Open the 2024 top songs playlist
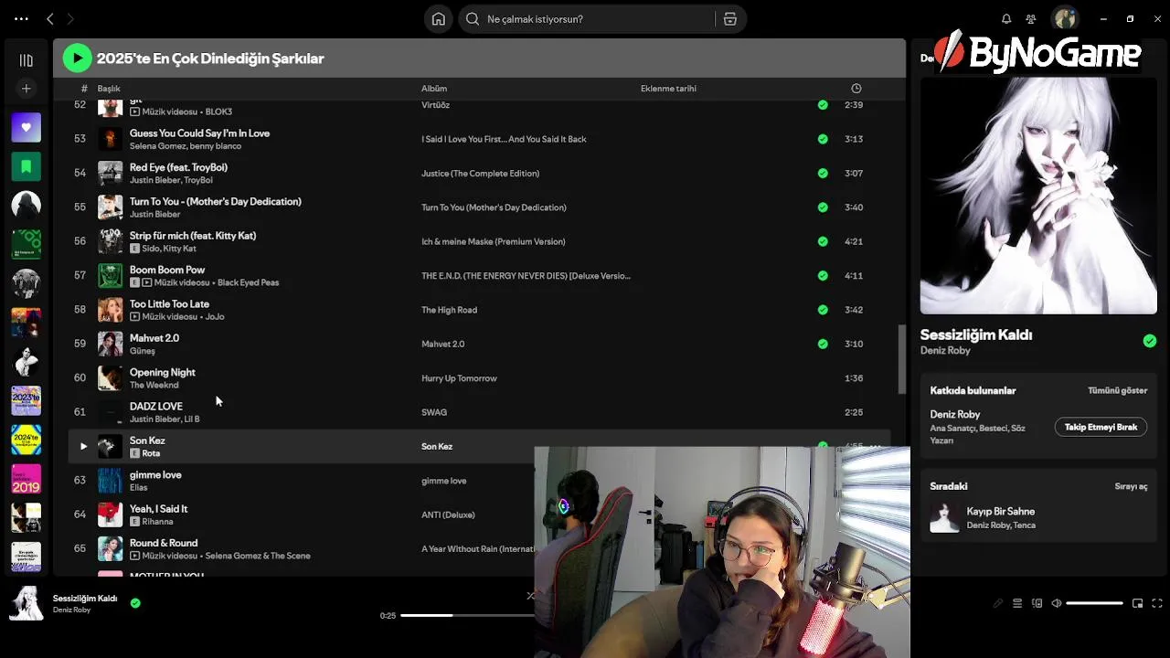 26,440
